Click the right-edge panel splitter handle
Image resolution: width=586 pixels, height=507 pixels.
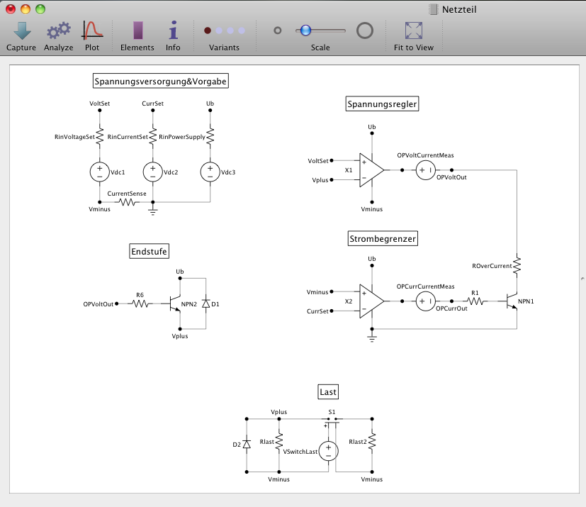[582, 278]
